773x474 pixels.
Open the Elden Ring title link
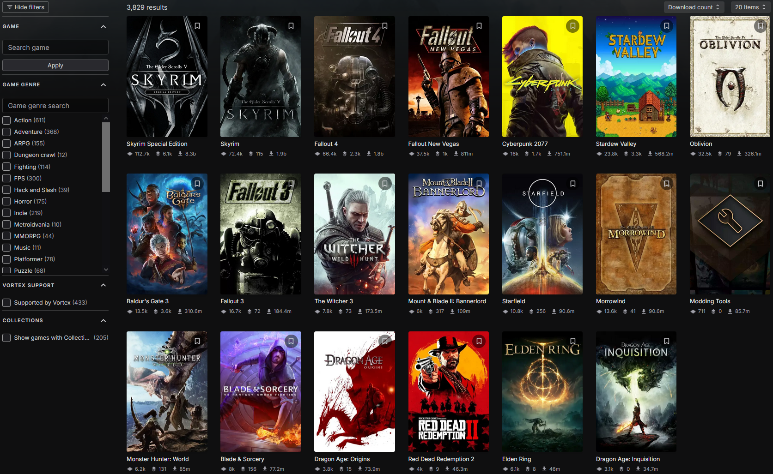[517, 459]
